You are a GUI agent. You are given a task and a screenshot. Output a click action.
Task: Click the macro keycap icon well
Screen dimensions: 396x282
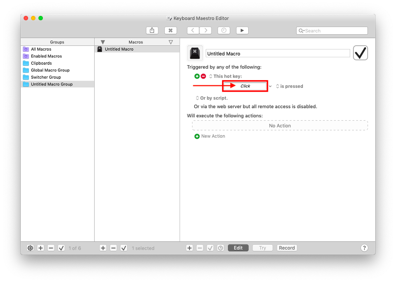point(195,53)
